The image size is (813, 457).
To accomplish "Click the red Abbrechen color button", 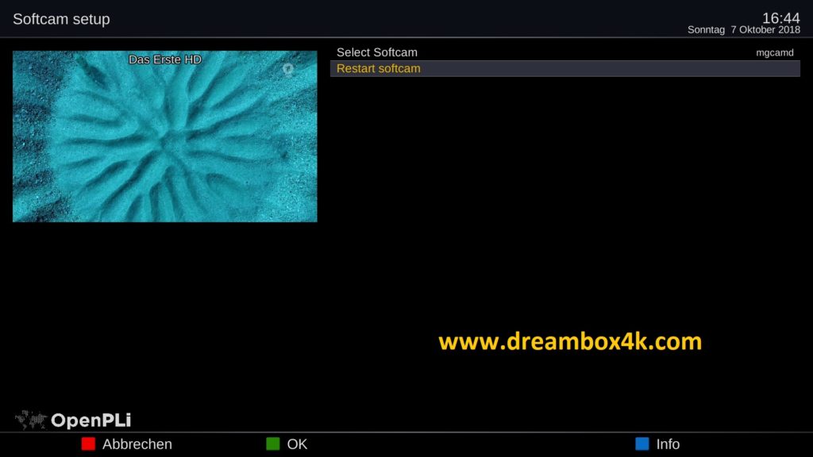I will (x=88, y=444).
